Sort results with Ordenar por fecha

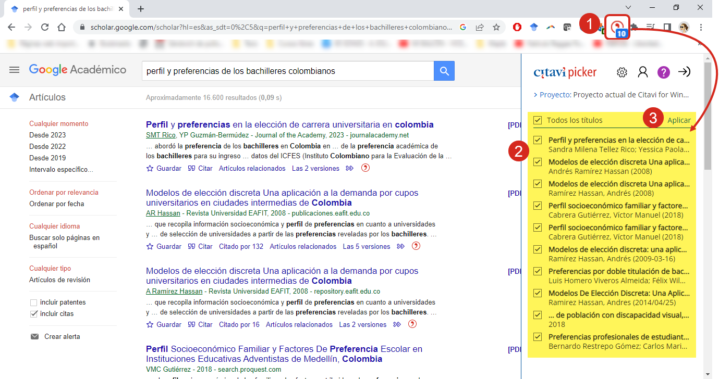pos(56,204)
